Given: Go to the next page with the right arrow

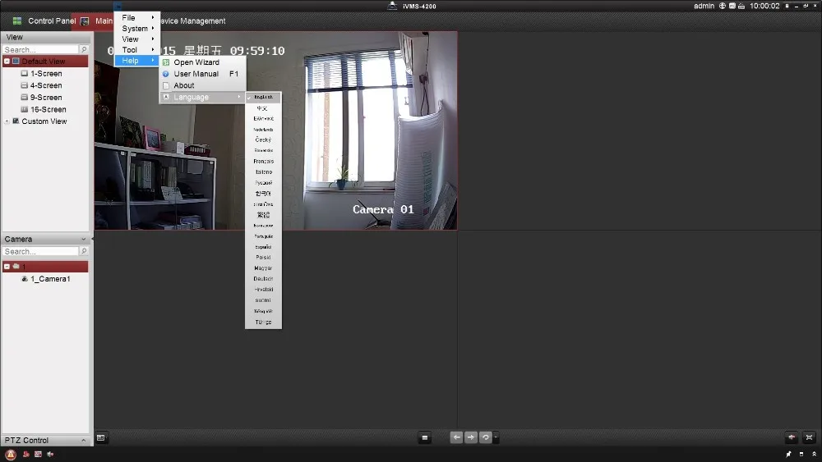Looking at the screenshot, I should (471, 438).
